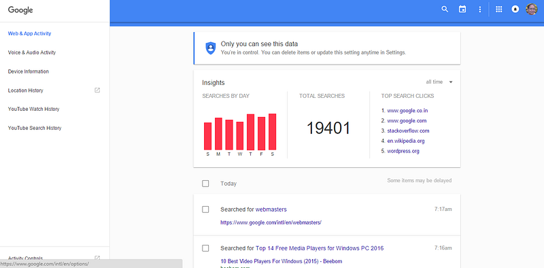The width and height of the screenshot is (544, 268).
Task: Open YouTube Search History in sidebar
Action: point(35,128)
